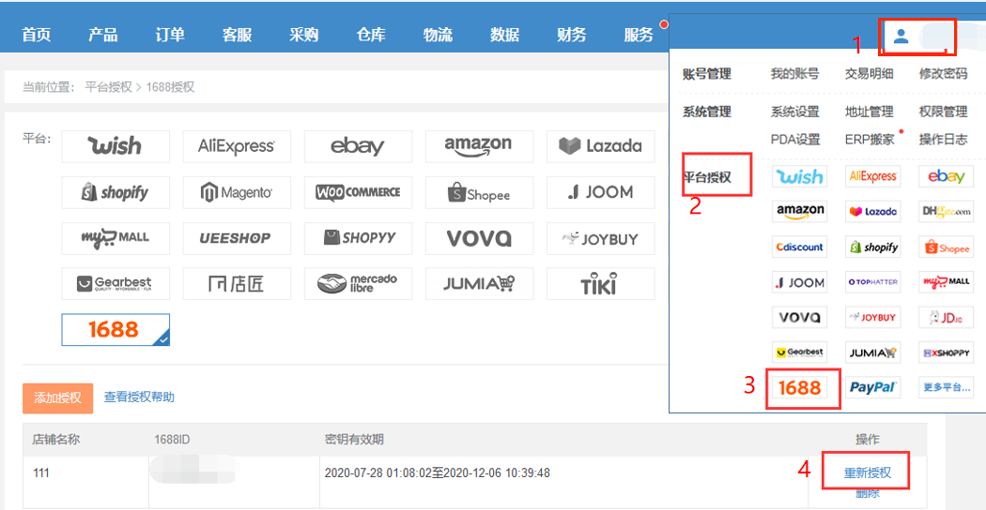Select the Wish platform tile in main list

116,146
